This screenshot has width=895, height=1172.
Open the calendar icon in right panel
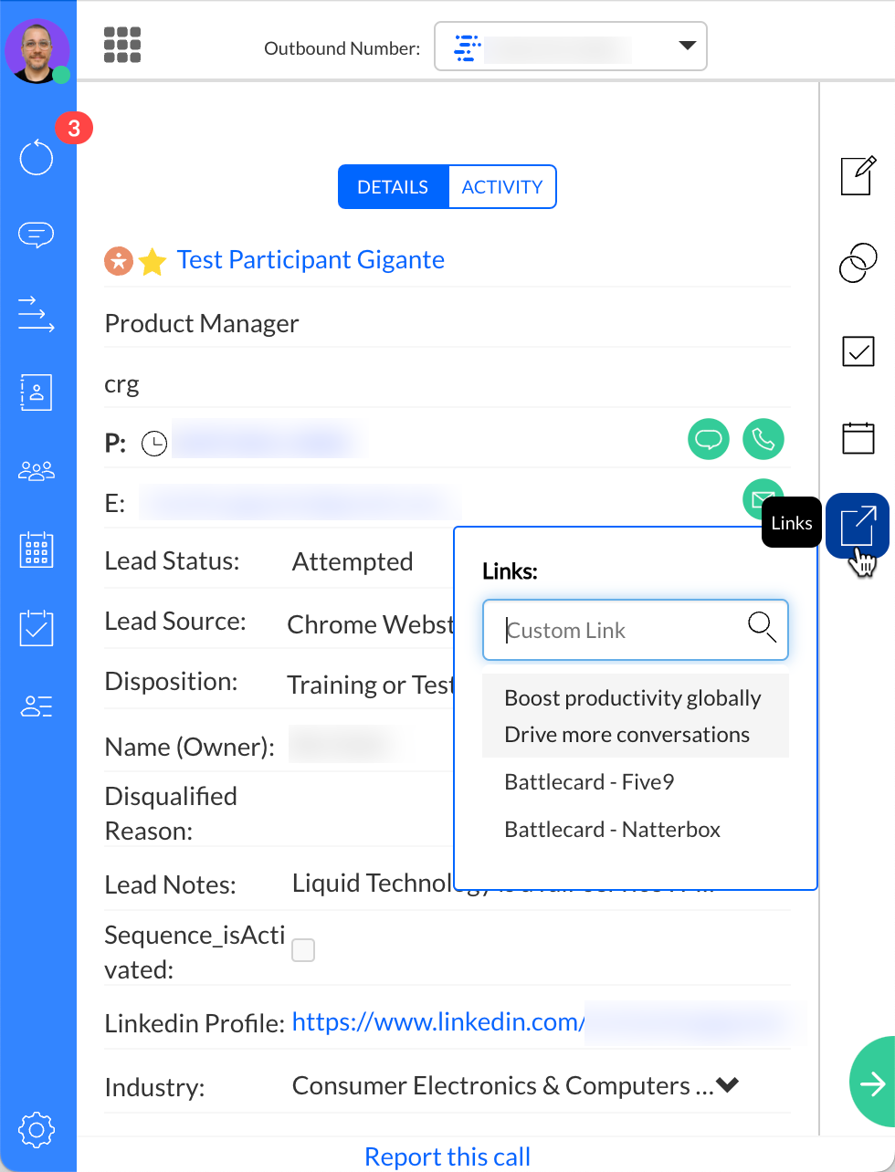(858, 438)
